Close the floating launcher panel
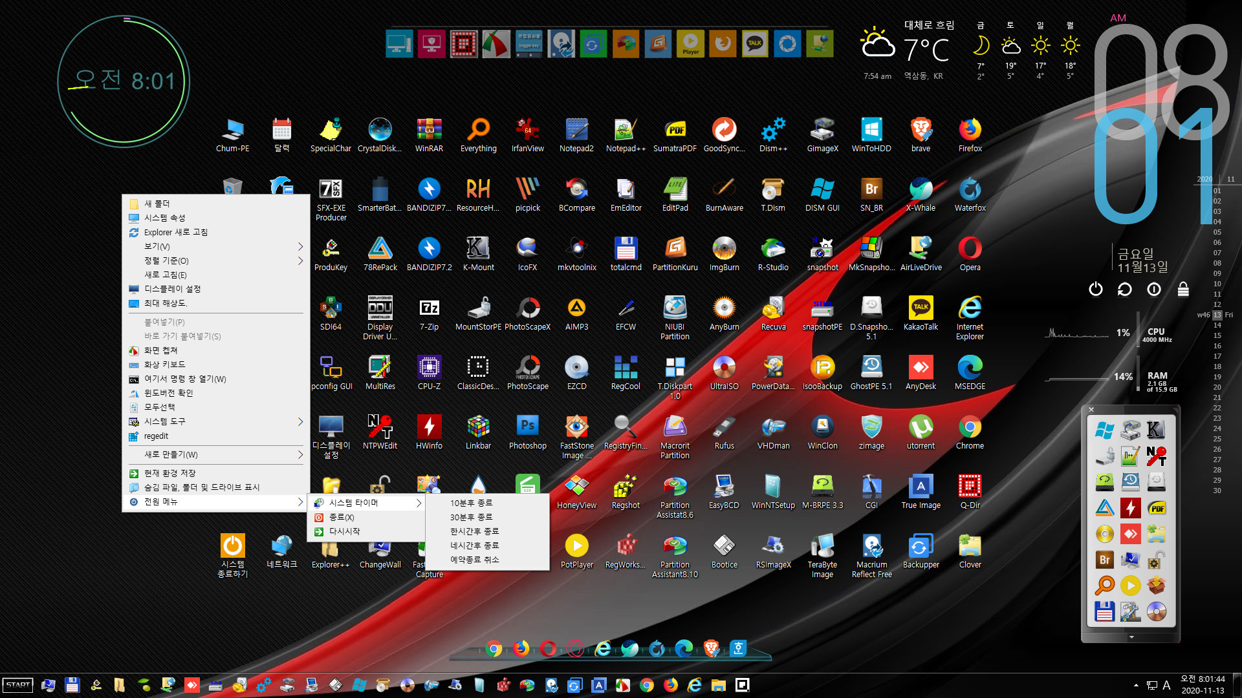1242x698 pixels. point(1091,409)
